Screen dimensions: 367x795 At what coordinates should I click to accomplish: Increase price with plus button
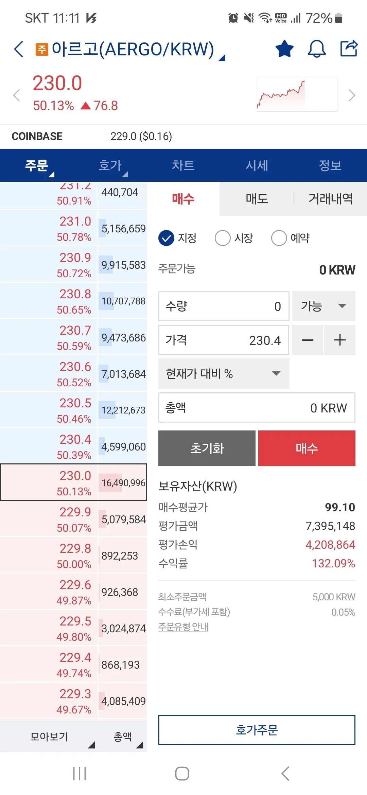tap(340, 340)
